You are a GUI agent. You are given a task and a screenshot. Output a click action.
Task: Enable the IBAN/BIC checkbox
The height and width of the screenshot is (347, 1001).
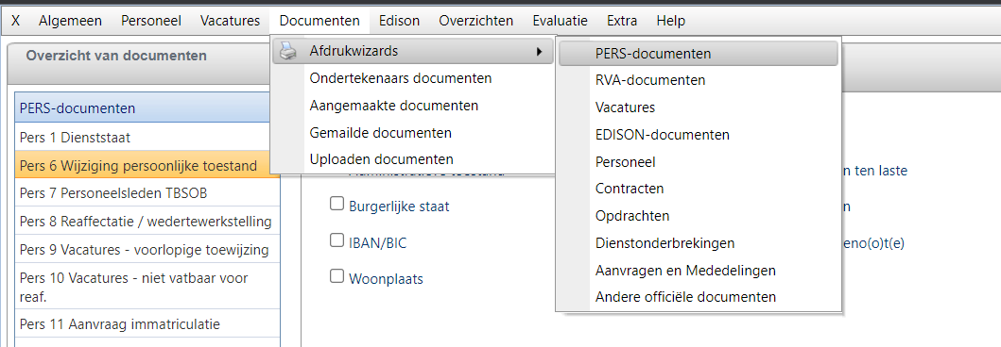click(337, 240)
